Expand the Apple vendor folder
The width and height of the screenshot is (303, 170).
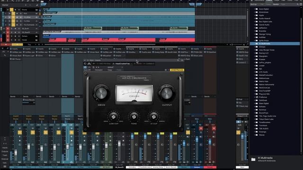[x=255, y=15]
